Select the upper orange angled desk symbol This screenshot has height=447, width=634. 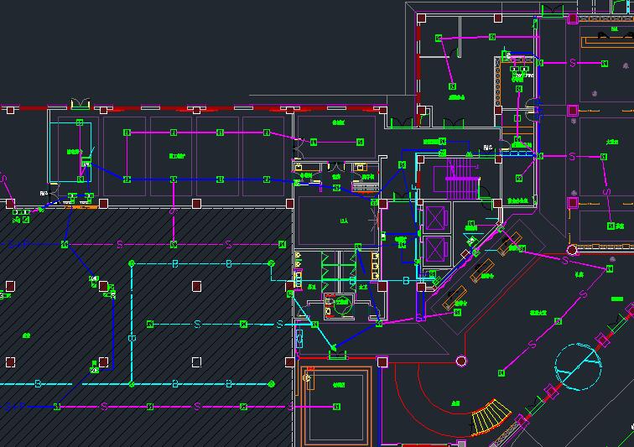(509, 243)
